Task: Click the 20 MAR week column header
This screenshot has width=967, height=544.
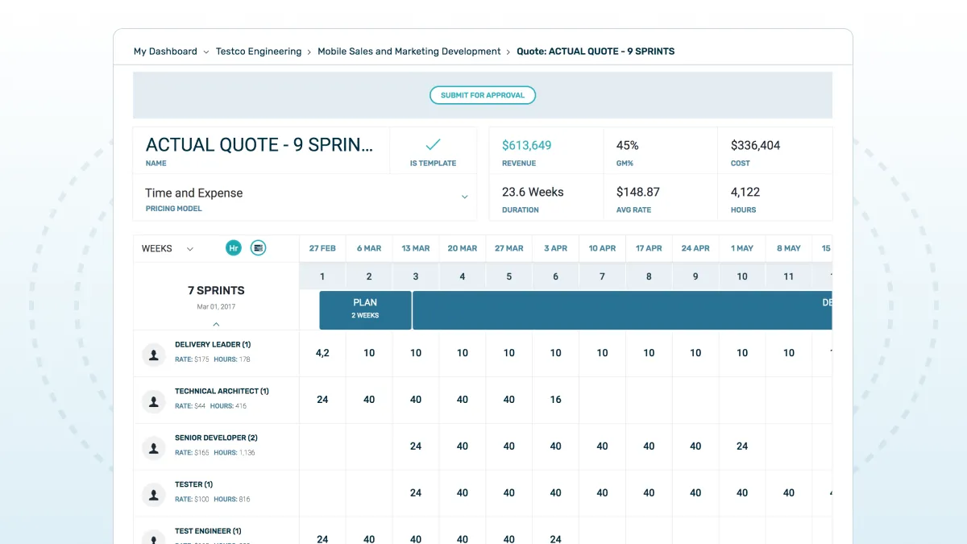Action: [463, 248]
